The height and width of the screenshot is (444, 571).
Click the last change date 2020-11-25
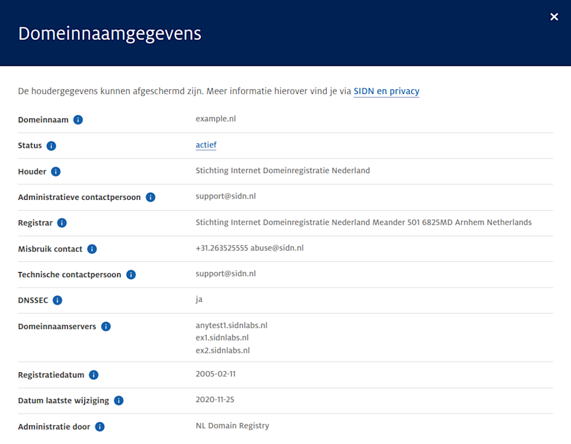pos(215,400)
